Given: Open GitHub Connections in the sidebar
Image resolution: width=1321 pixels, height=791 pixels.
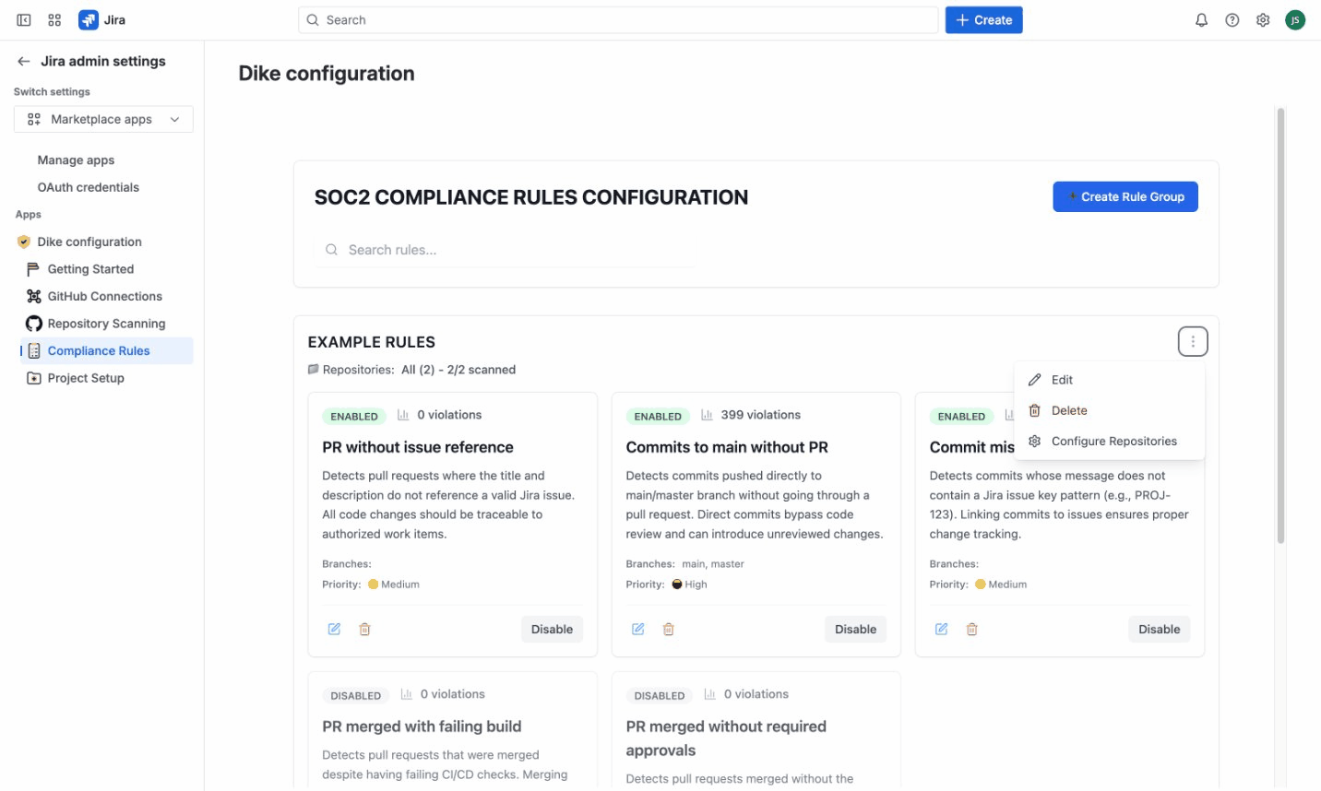Looking at the screenshot, I should [x=104, y=296].
